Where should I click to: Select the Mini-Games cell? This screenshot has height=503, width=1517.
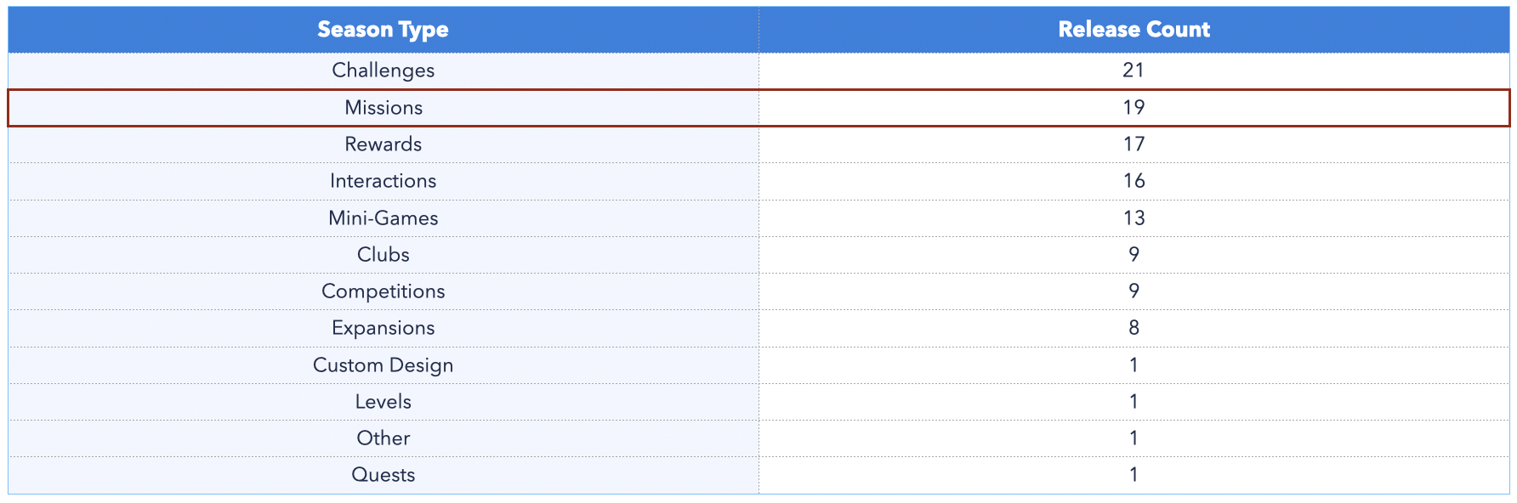[x=384, y=218]
